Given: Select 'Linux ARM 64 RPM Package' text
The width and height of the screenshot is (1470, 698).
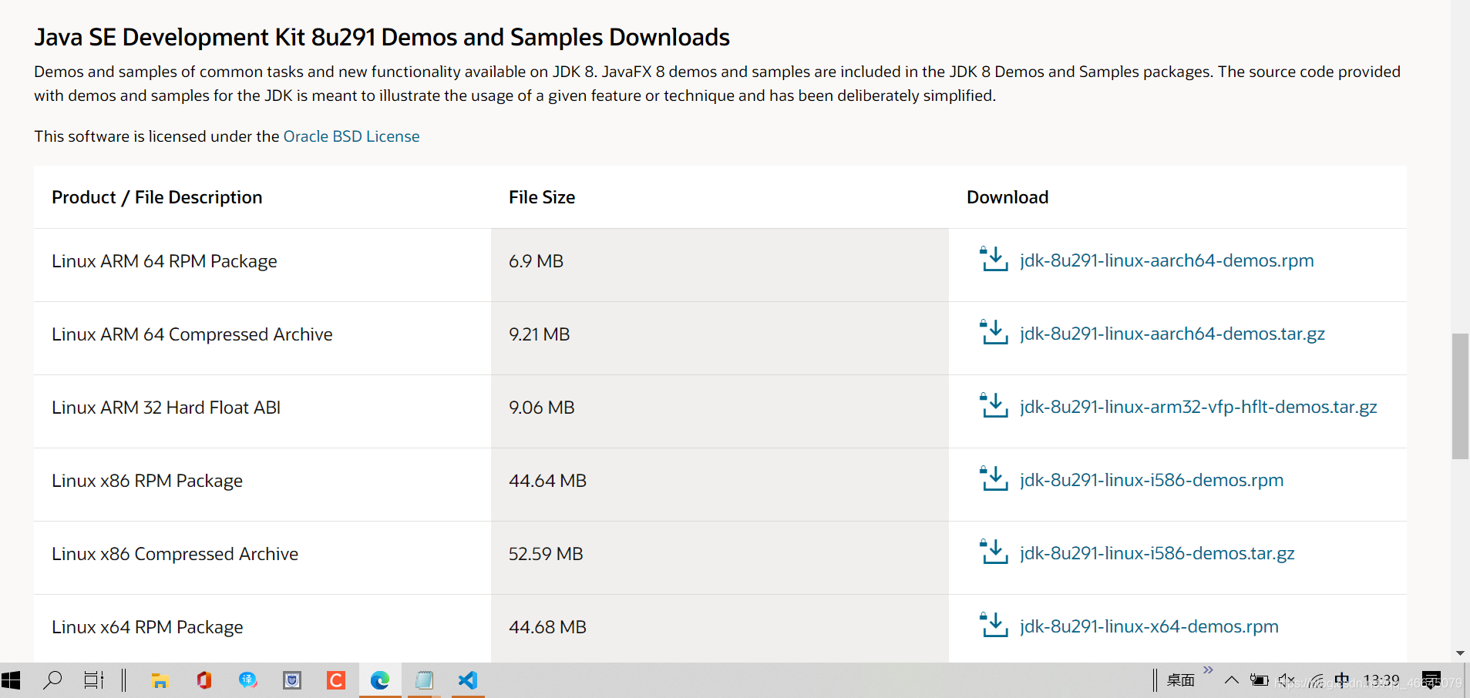Looking at the screenshot, I should tap(164, 261).
